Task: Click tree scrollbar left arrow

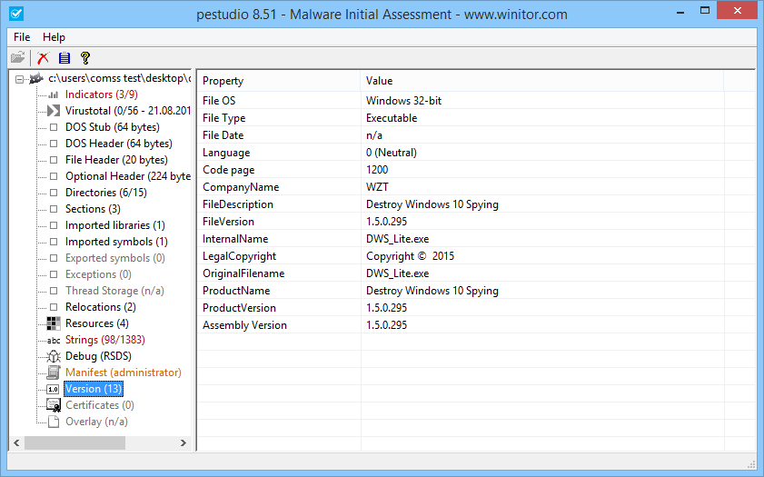Action: tap(16, 442)
